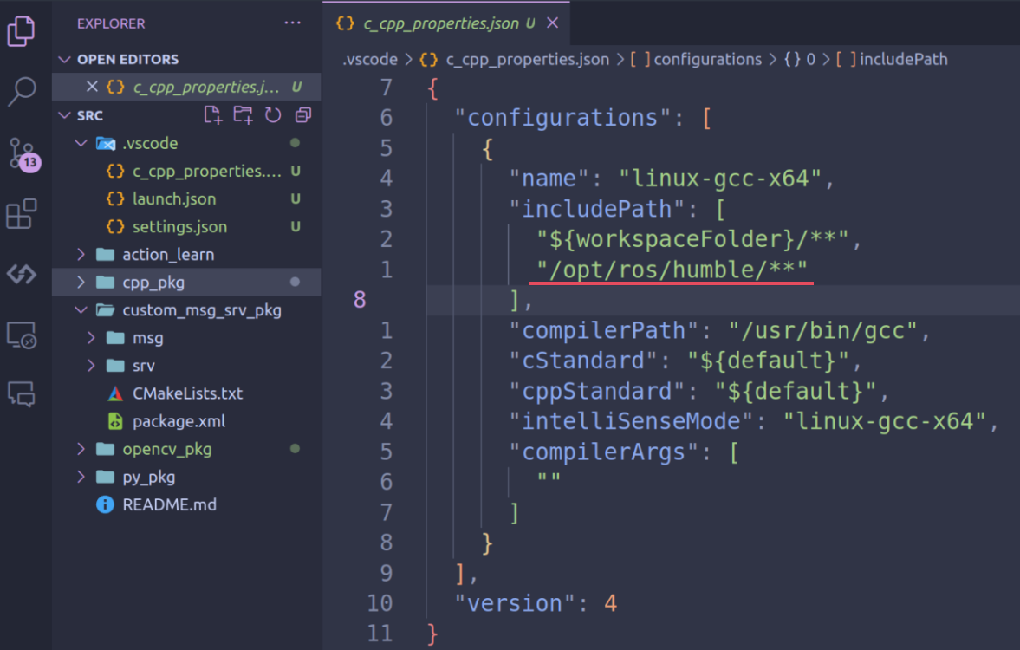This screenshot has height=650, width=1020.
Task: Refresh the explorer file tree
Action: (273, 115)
